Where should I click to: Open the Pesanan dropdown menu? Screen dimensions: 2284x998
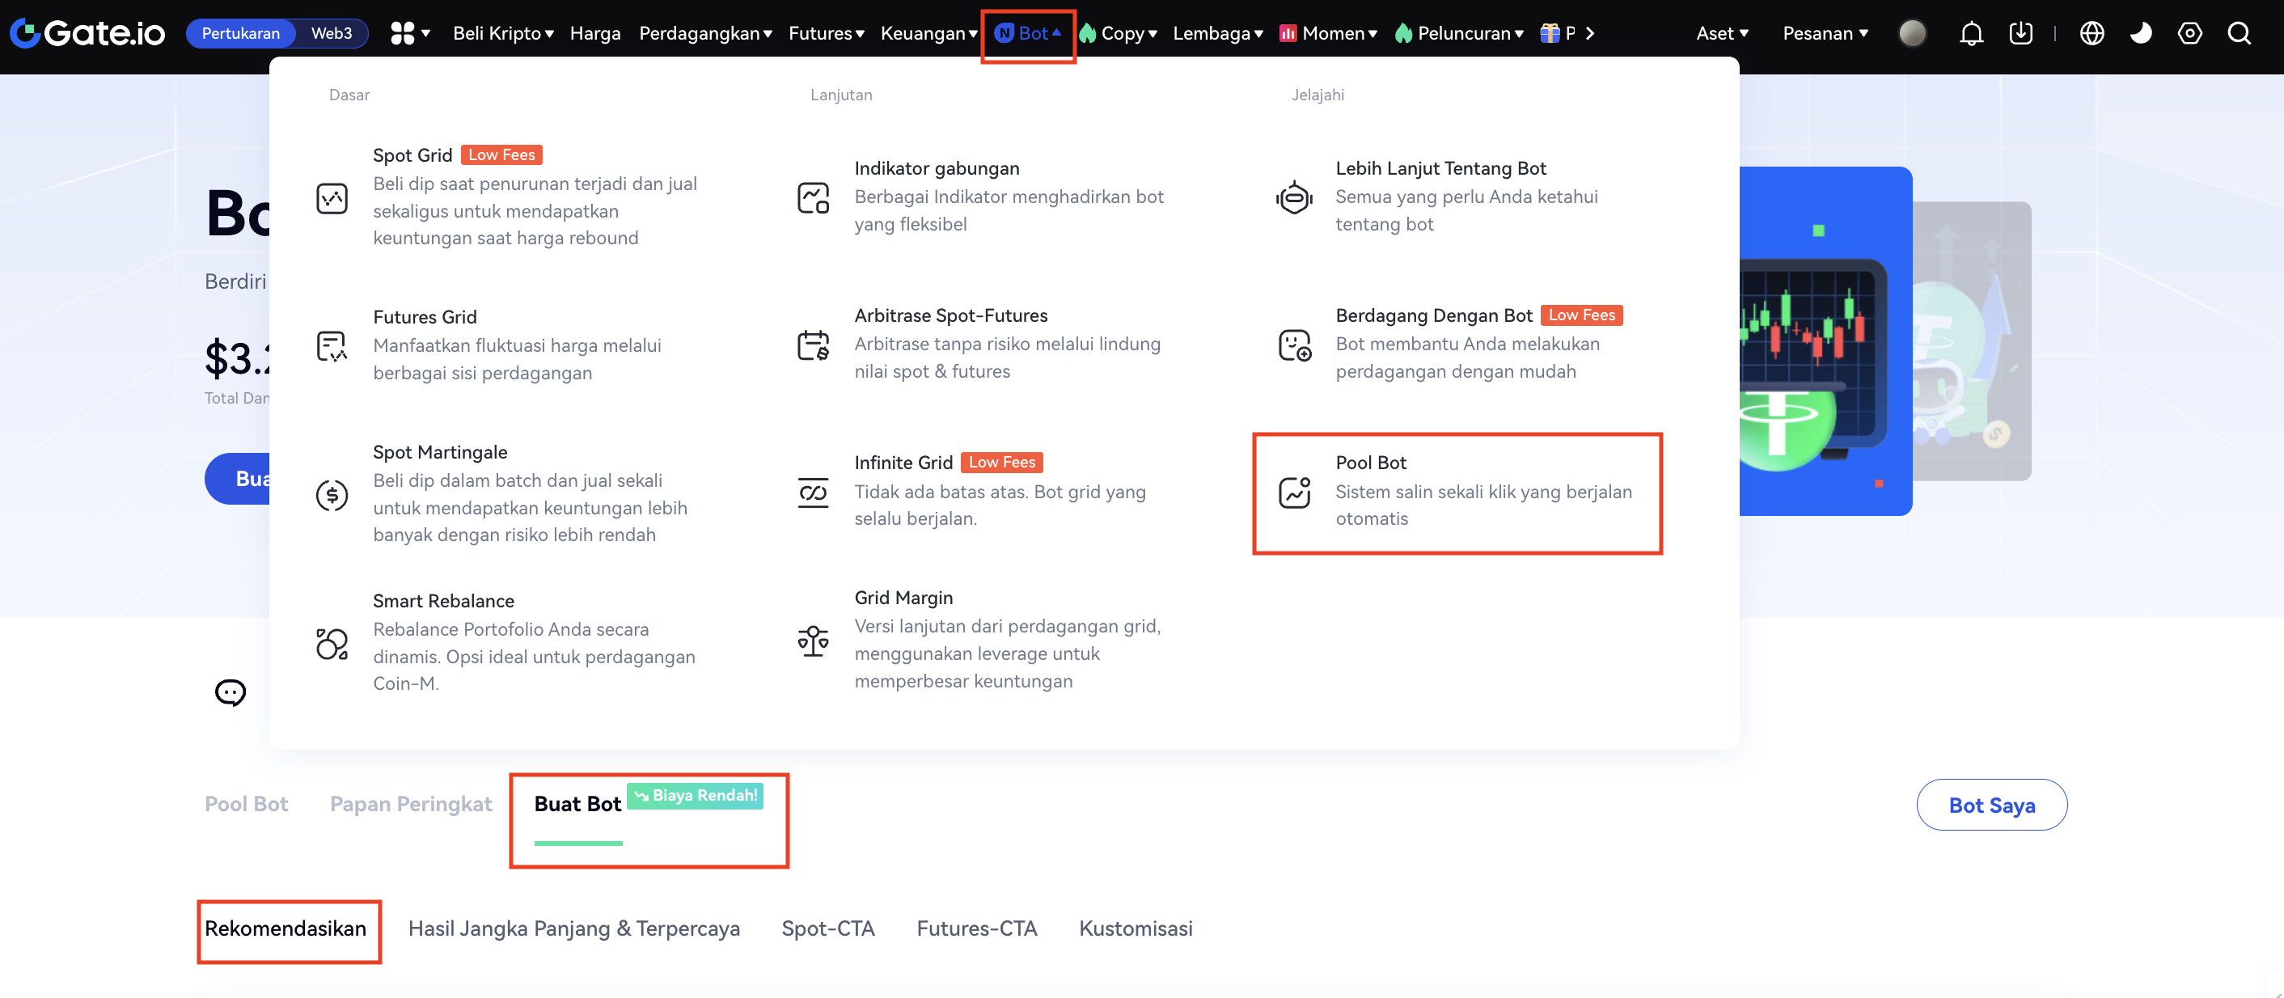tap(1825, 34)
